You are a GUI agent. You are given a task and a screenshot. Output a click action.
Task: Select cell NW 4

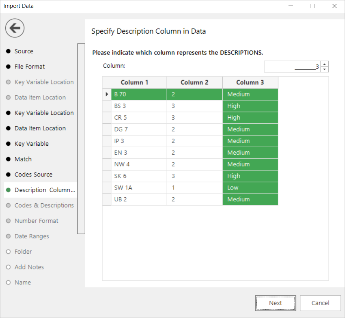tap(139, 164)
